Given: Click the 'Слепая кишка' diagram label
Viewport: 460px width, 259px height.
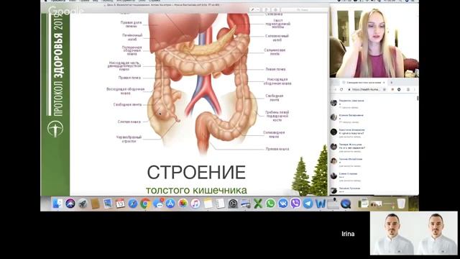Looking at the screenshot, I should coord(129,122).
